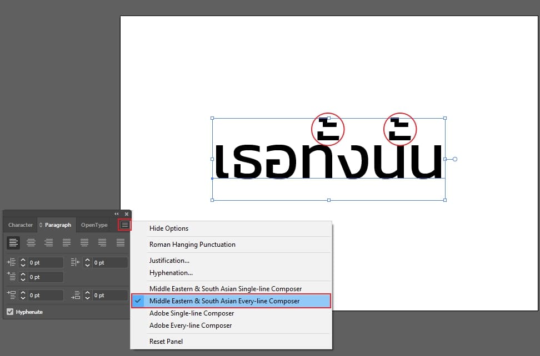Screen dimensions: 540x356
Task: Select Justify with last line aligned right
Action: (102, 243)
